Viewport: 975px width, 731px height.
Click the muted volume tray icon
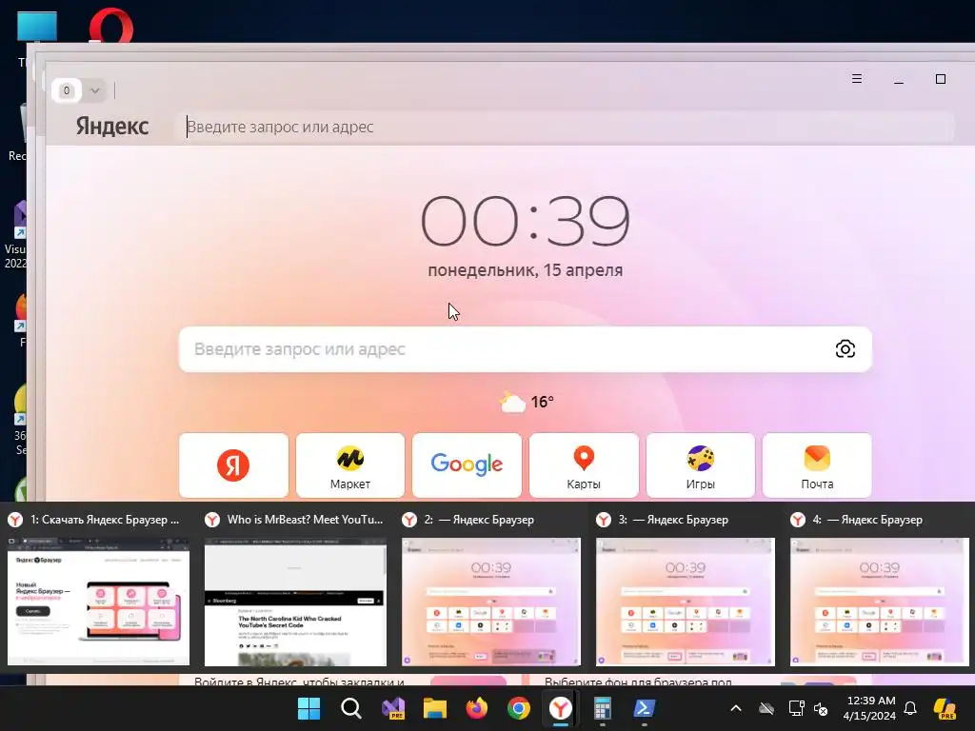(x=822, y=708)
